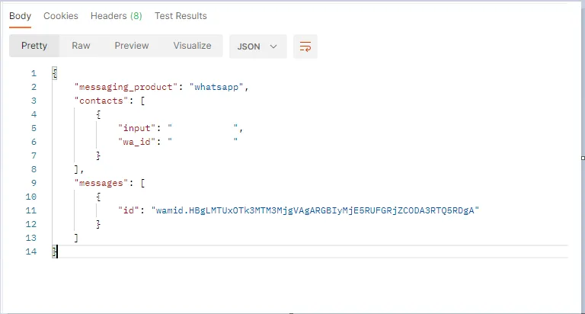Open the JSON format dropdown
Screen dimensions: 585x314
257,46
